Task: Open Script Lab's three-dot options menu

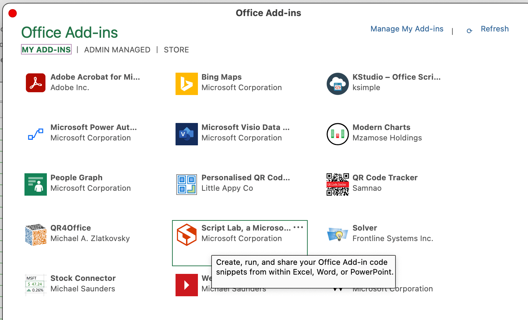Action: click(x=298, y=227)
